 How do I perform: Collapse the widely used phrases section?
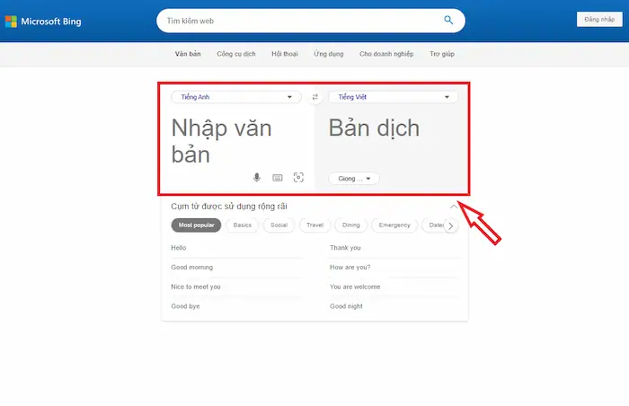(x=453, y=207)
